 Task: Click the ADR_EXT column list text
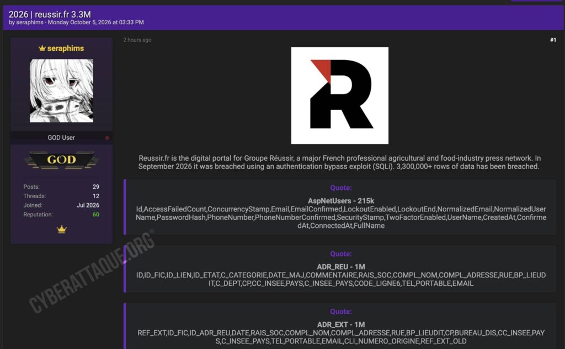coord(341,337)
